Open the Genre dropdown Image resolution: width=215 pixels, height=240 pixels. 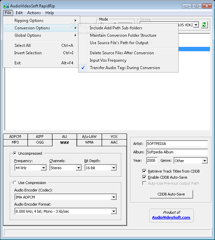(205, 161)
